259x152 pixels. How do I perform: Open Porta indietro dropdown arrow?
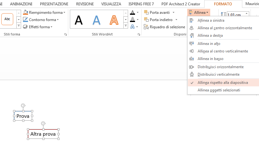click(177, 20)
